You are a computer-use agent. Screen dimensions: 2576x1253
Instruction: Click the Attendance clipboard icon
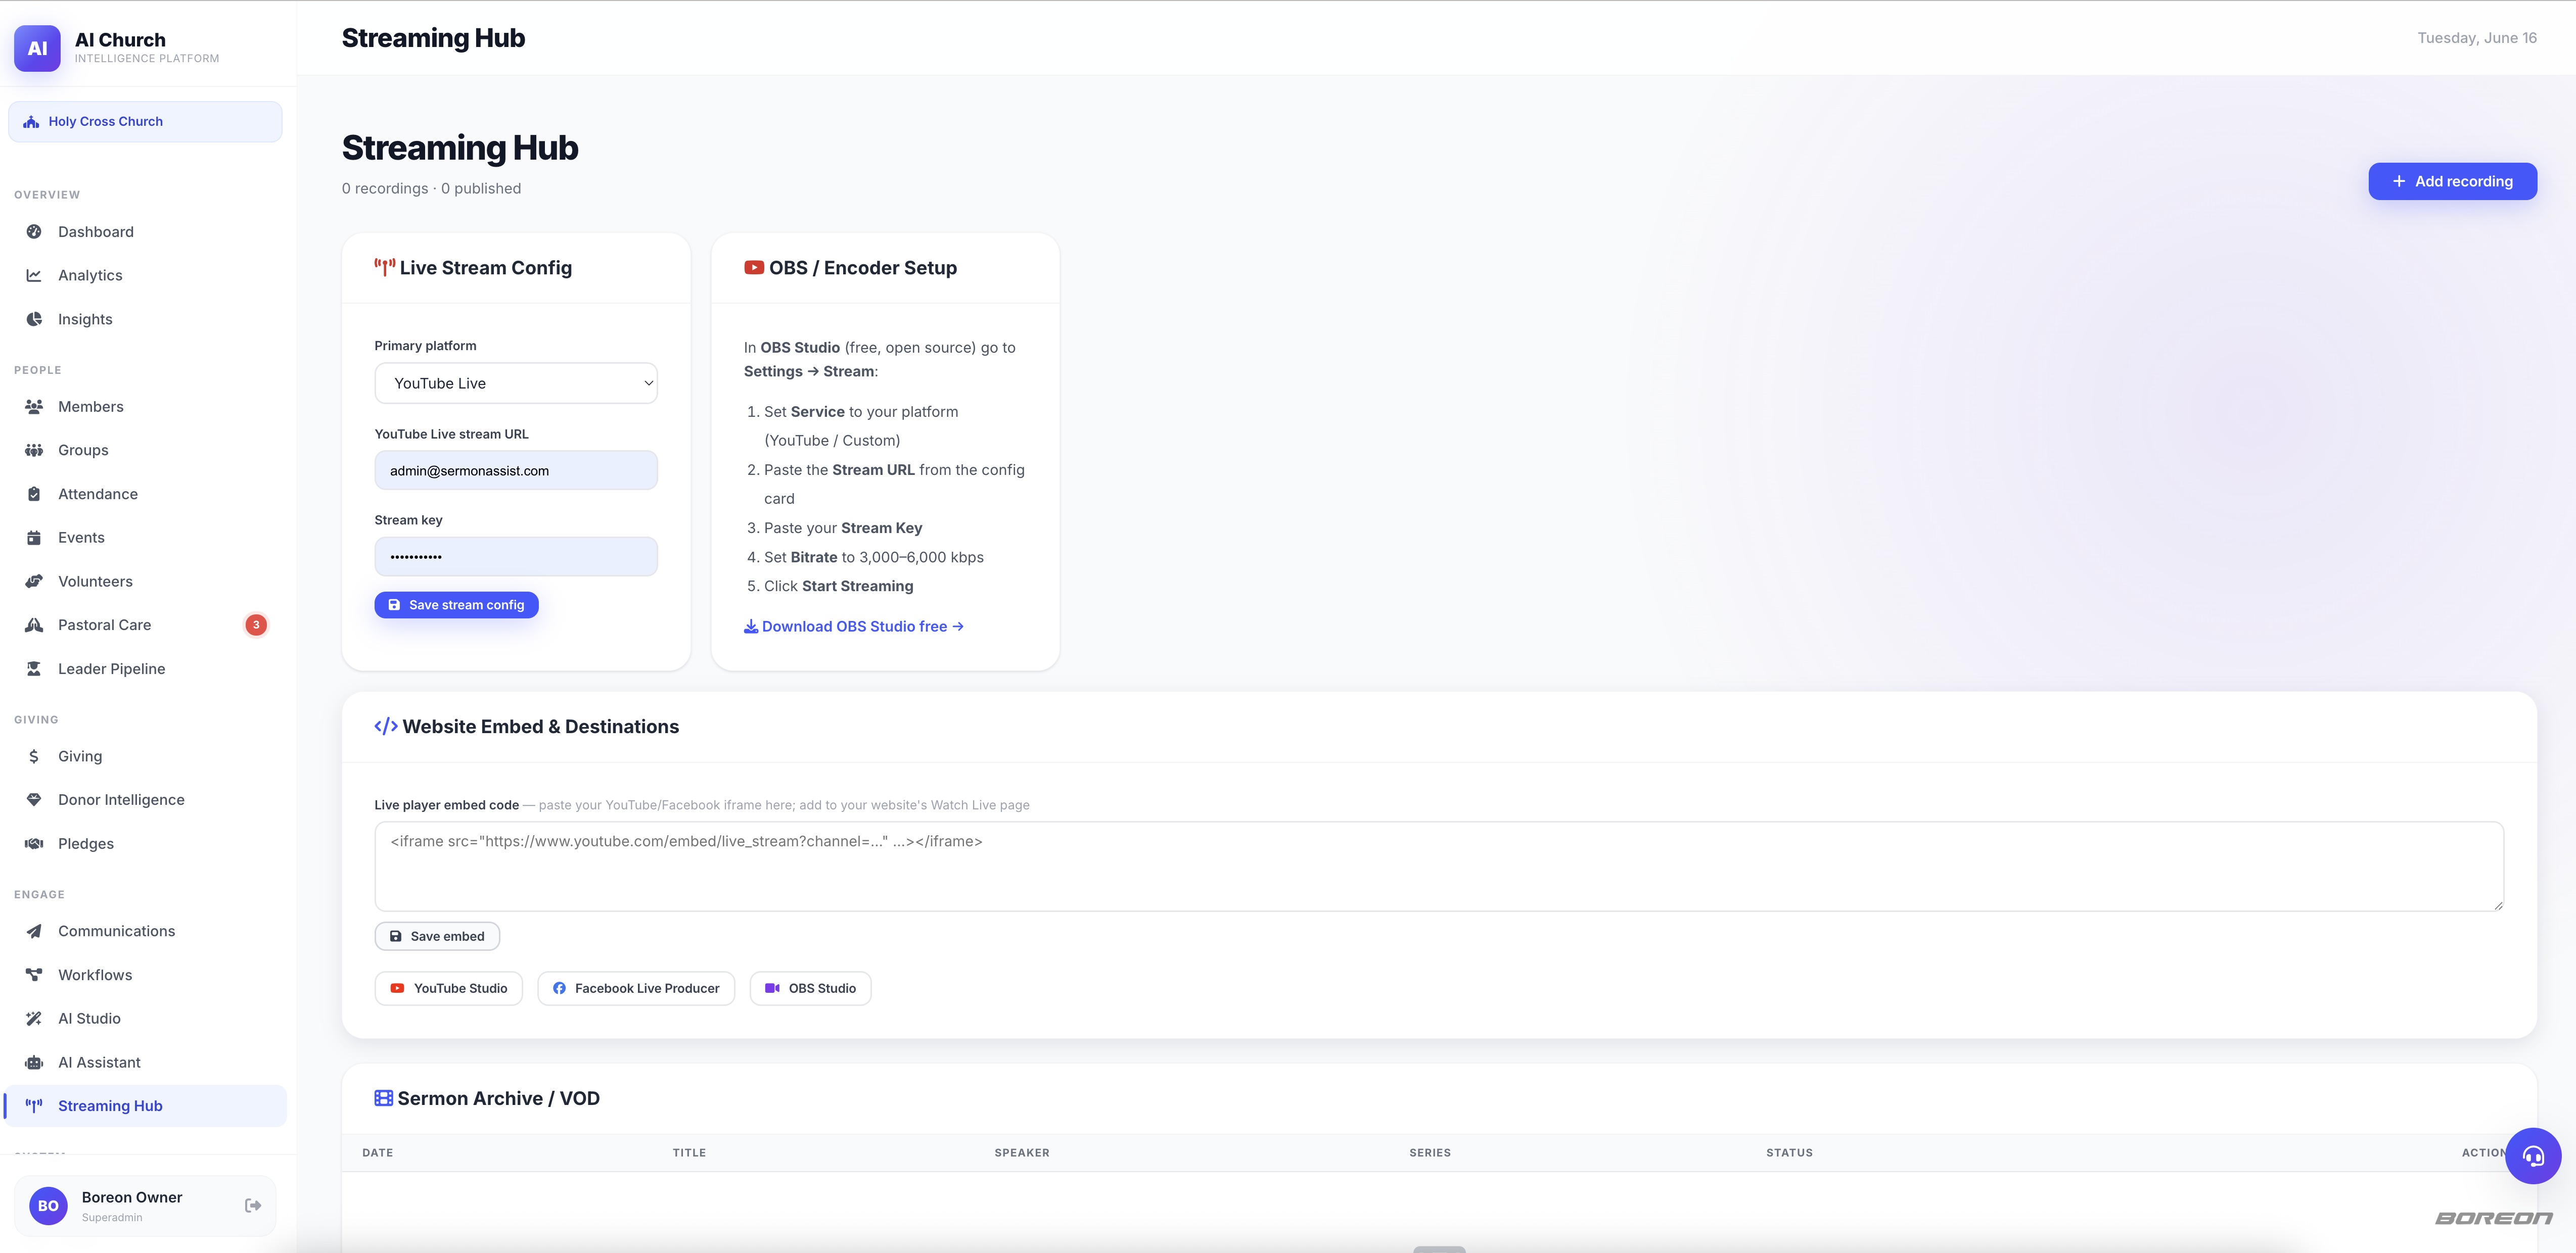coord(34,494)
